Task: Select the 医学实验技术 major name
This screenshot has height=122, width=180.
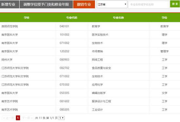Action: tap(100, 35)
